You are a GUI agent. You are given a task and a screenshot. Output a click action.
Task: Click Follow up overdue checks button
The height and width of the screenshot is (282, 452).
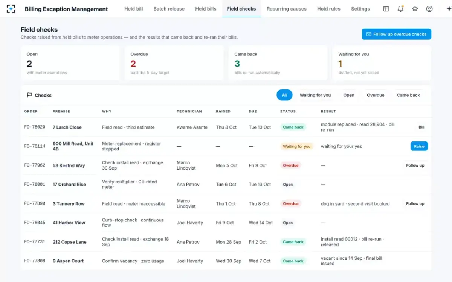click(396, 34)
